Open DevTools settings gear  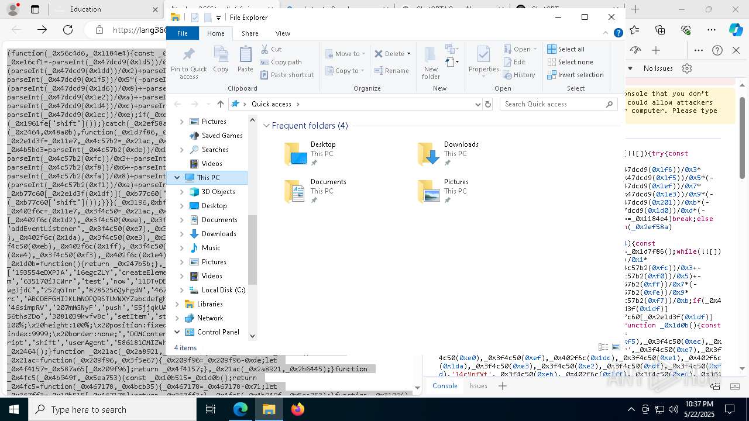(687, 68)
